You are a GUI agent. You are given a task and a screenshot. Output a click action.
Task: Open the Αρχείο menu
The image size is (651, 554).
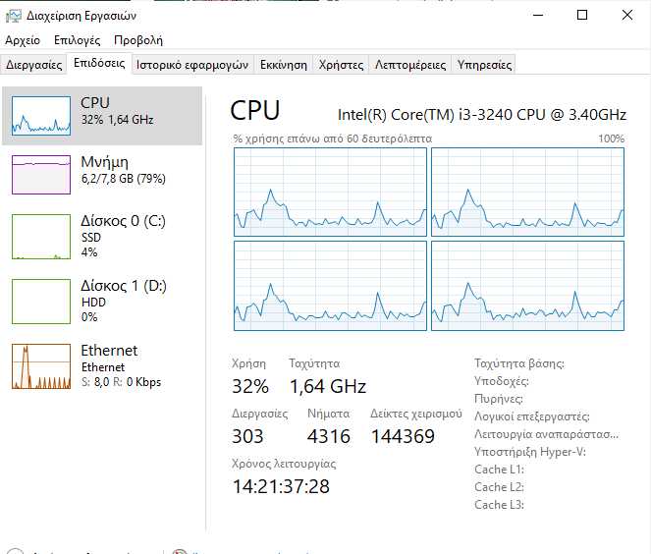coord(23,40)
